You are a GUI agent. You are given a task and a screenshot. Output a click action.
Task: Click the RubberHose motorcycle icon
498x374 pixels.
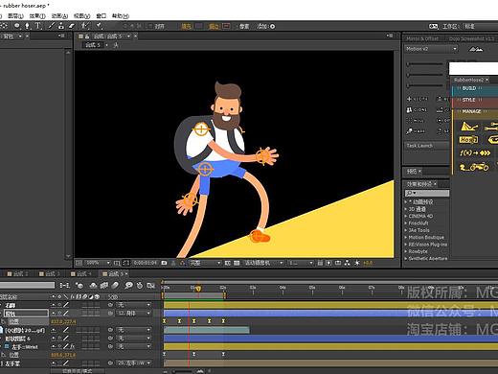point(474,167)
